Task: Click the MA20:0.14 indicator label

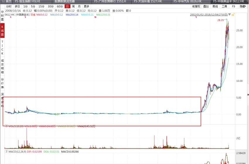Action: click(x=72, y=15)
